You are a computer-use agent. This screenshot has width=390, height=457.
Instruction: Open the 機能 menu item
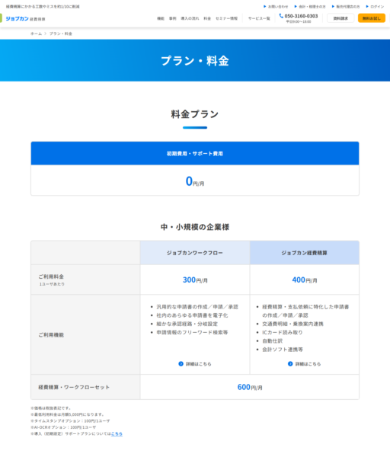161,18
